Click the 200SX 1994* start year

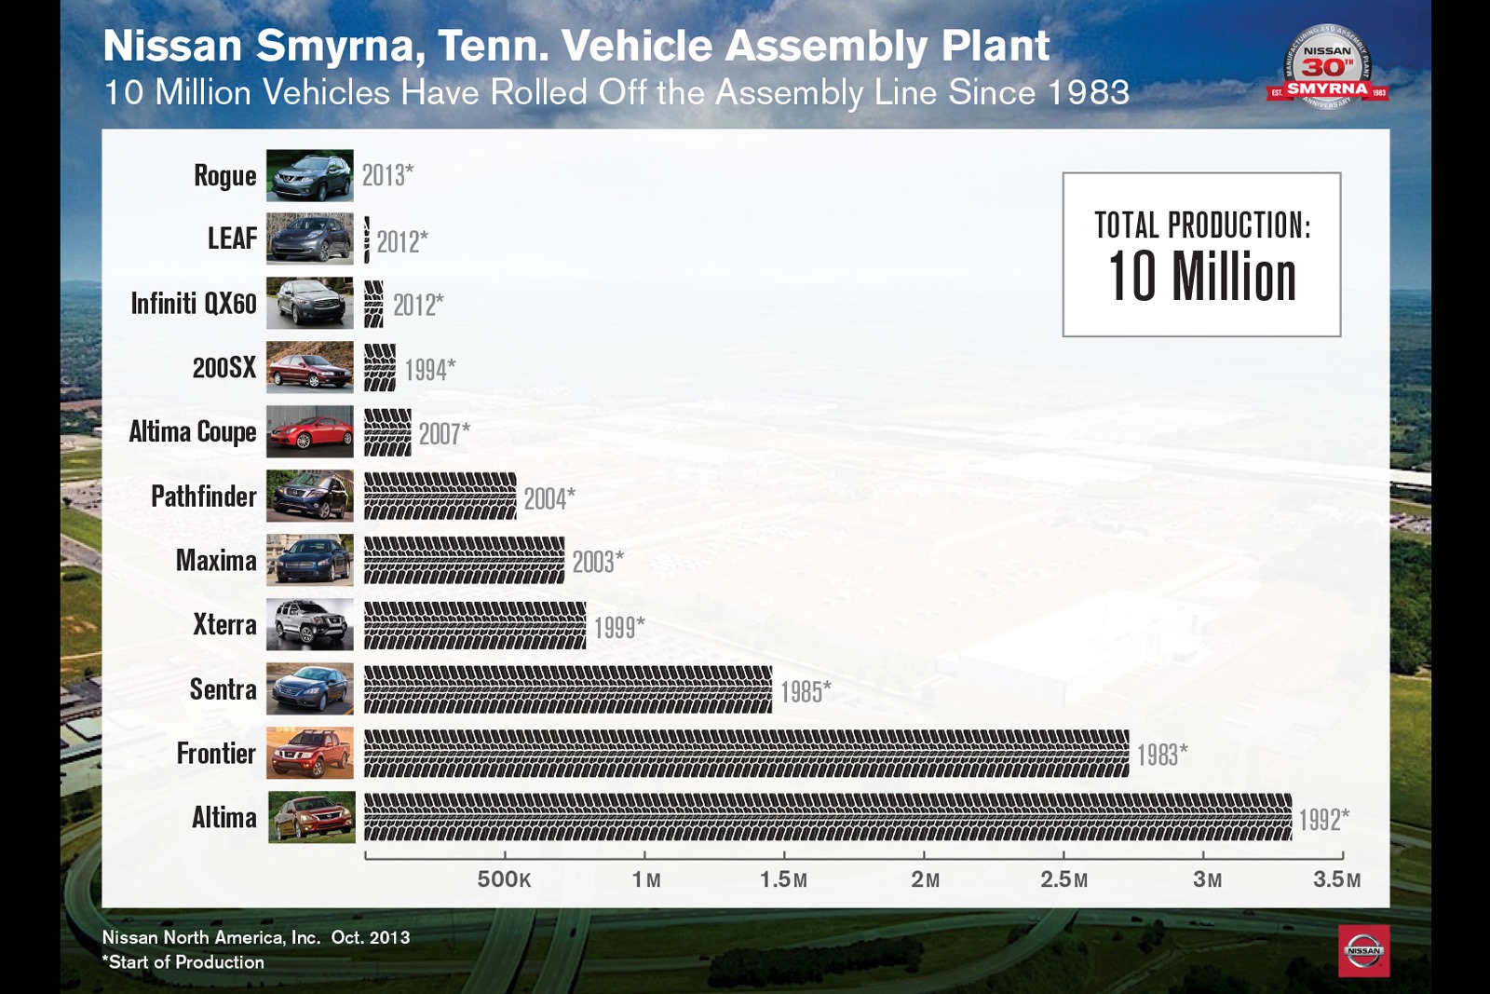coord(430,370)
